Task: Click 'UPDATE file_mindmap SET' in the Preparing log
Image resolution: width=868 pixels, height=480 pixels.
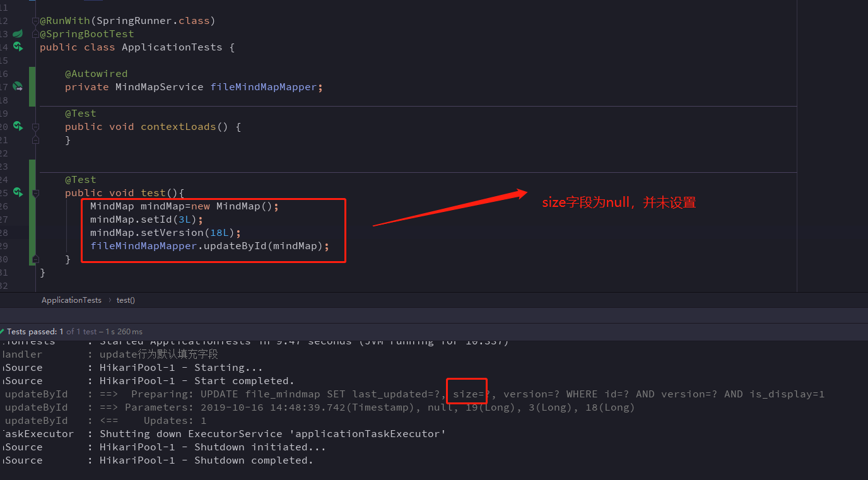Action: (273, 394)
